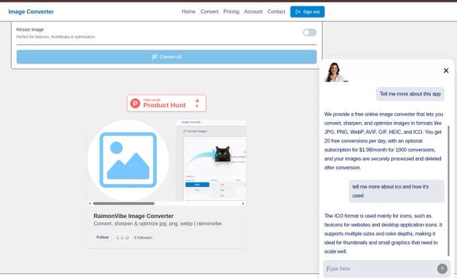Viewport: 457px width, 279px height.
Task: Open the Home menu item
Action: pyautogui.click(x=188, y=11)
